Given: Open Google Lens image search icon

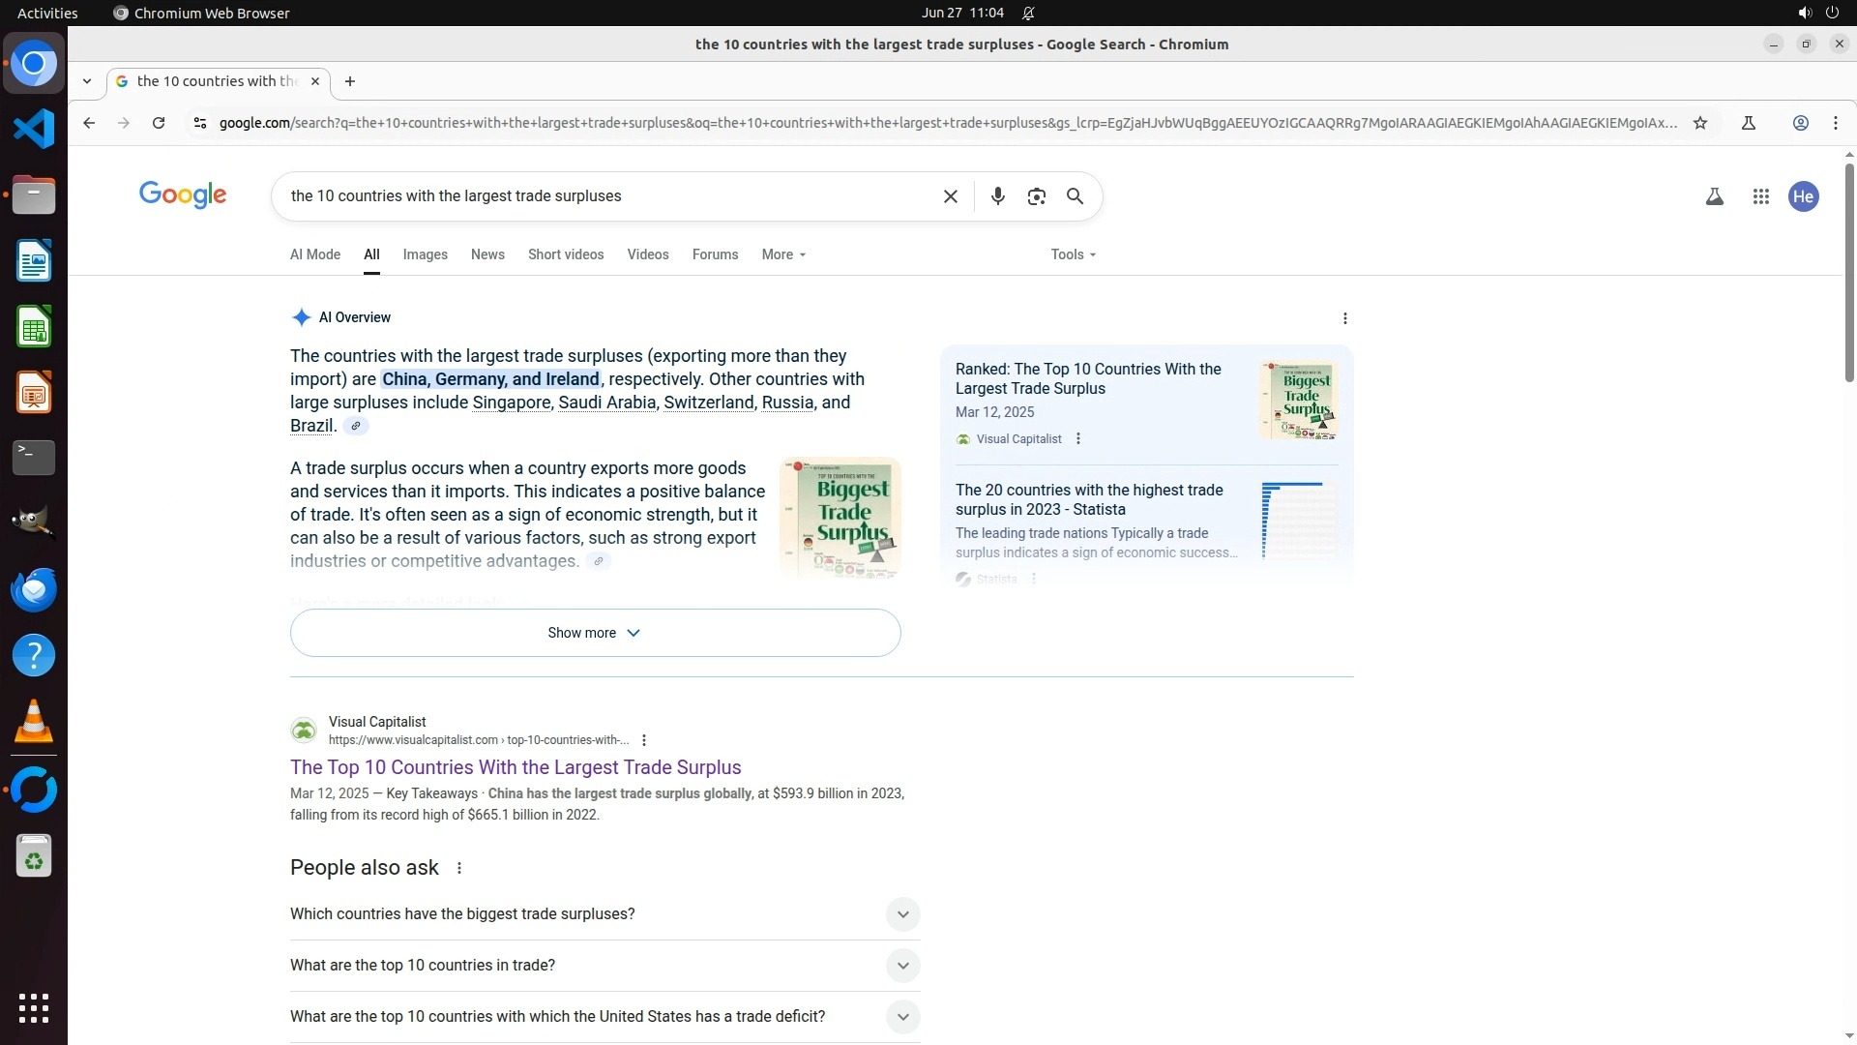Looking at the screenshot, I should pyautogui.click(x=1036, y=196).
